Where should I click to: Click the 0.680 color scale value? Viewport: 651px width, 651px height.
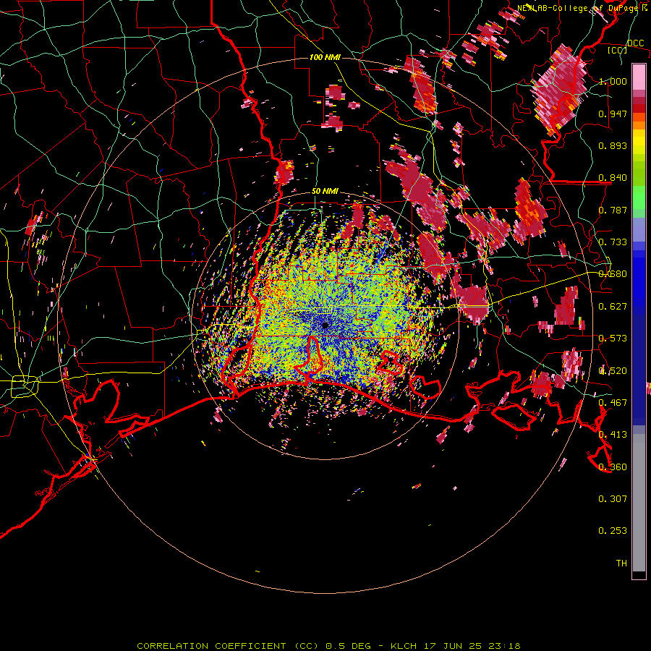tap(613, 274)
